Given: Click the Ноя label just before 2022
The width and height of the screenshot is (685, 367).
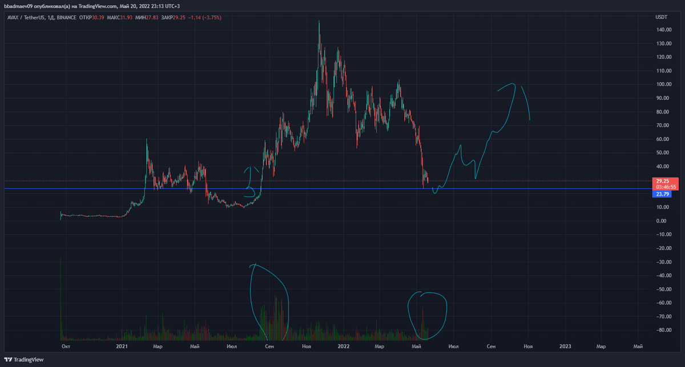Looking at the screenshot, I should 307,346.
